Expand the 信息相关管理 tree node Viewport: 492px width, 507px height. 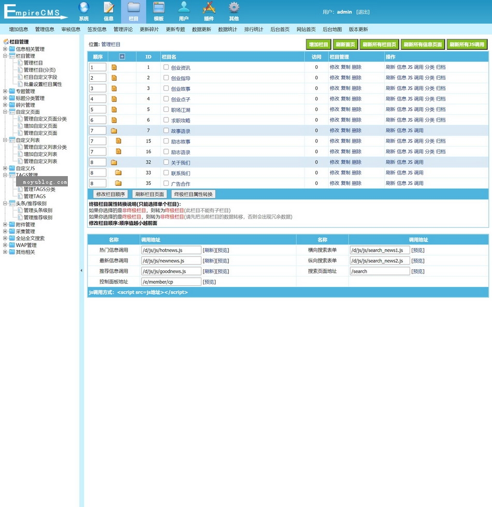[x=5, y=49]
